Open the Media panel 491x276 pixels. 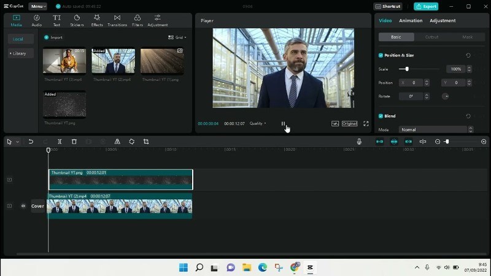17,21
